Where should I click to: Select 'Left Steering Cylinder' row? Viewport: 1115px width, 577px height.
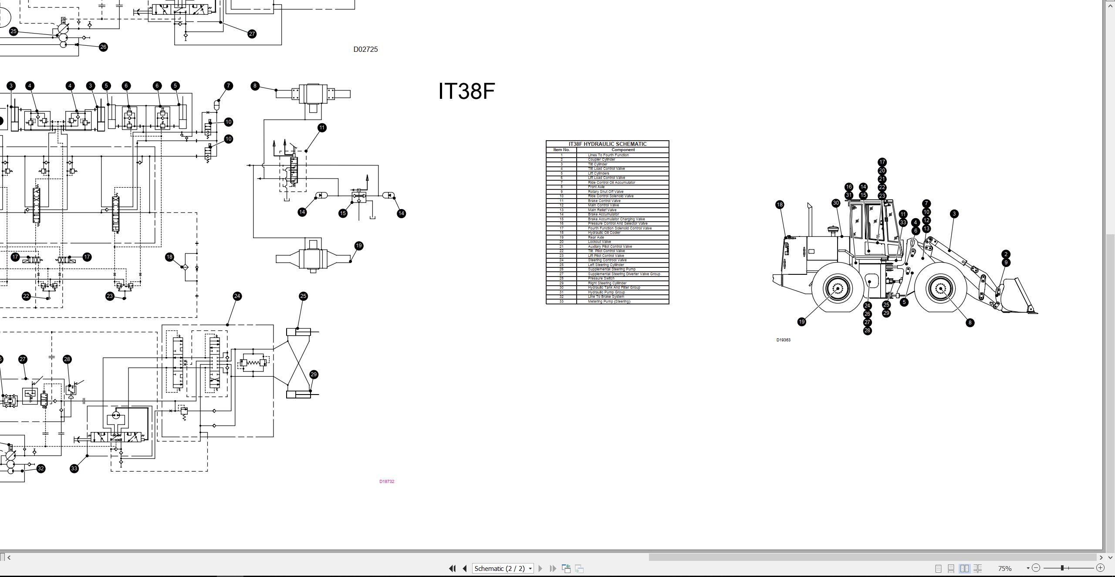point(608,265)
